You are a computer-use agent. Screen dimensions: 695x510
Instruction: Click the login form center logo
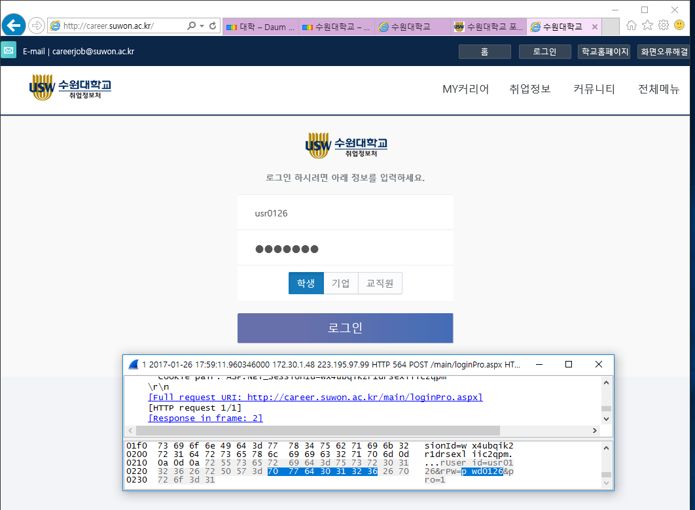346,145
